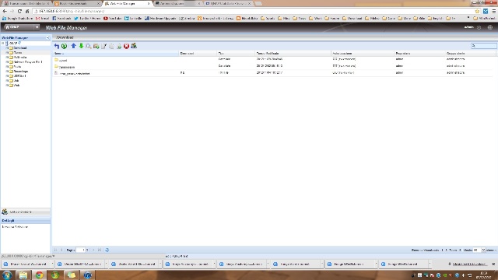Switch to the Web File Manager browser tab
Image resolution: width=498 pixels, height=280 pixels.
point(126,3)
